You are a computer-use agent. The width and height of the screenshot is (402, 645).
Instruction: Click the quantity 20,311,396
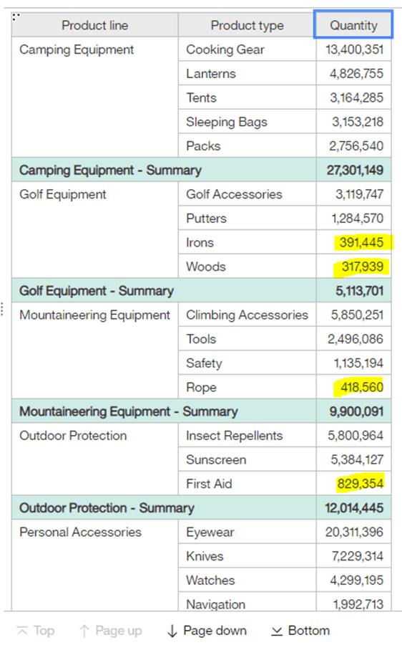point(354,532)
